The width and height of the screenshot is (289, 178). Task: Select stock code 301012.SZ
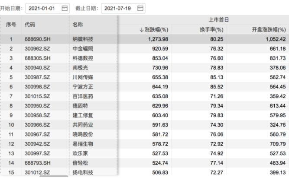[x=37, y=172]
